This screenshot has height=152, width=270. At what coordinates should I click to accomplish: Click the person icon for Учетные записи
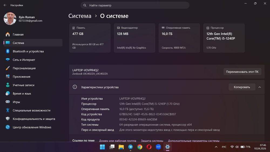tap(8, 85)
